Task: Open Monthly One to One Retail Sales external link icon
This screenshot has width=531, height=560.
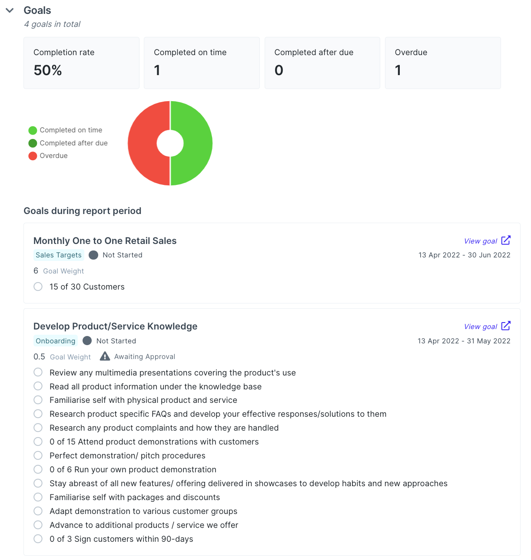Action: click(506, 240)
